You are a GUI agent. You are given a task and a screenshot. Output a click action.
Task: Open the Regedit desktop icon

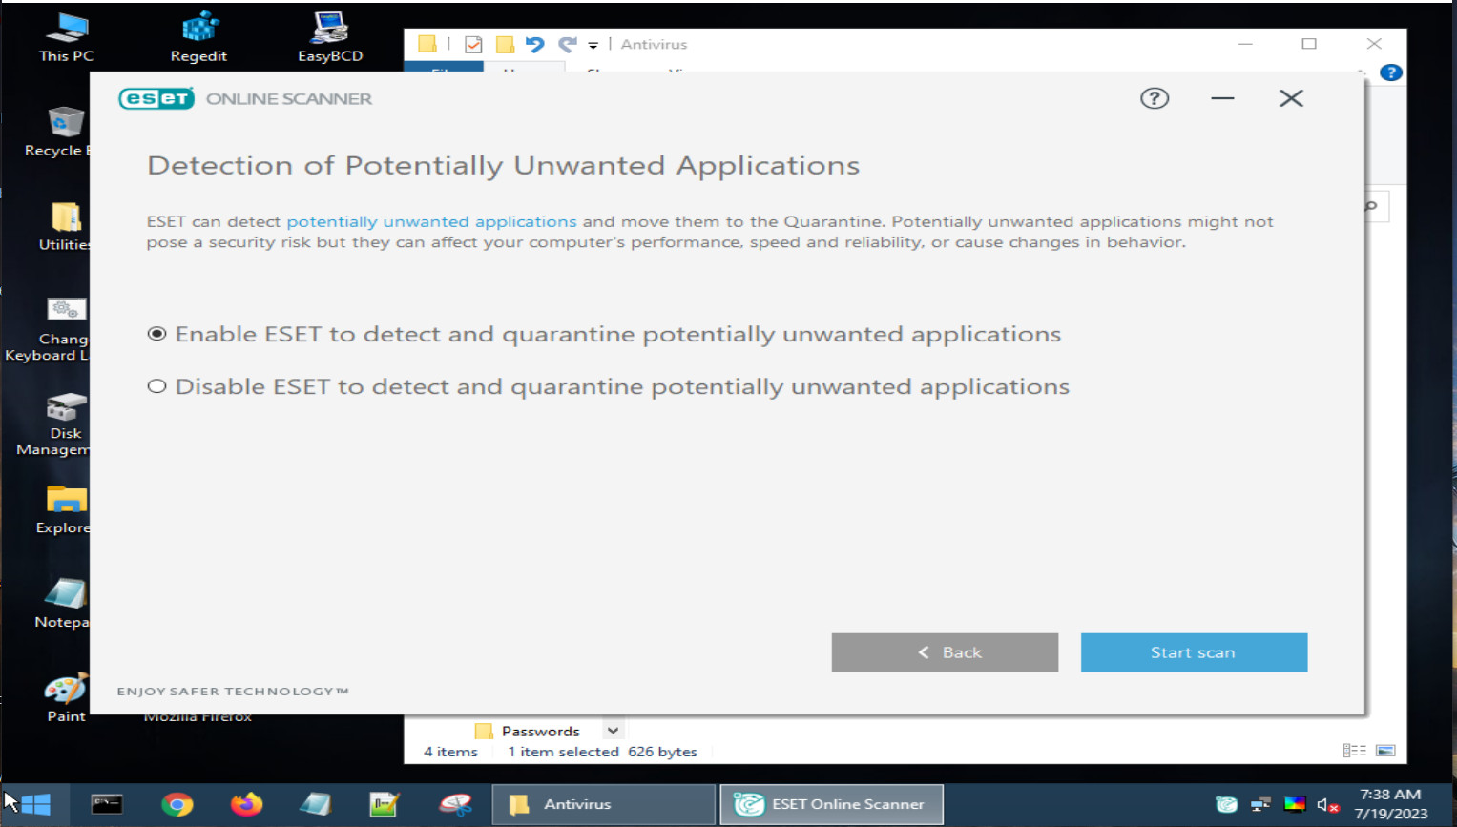coord(198,37)
